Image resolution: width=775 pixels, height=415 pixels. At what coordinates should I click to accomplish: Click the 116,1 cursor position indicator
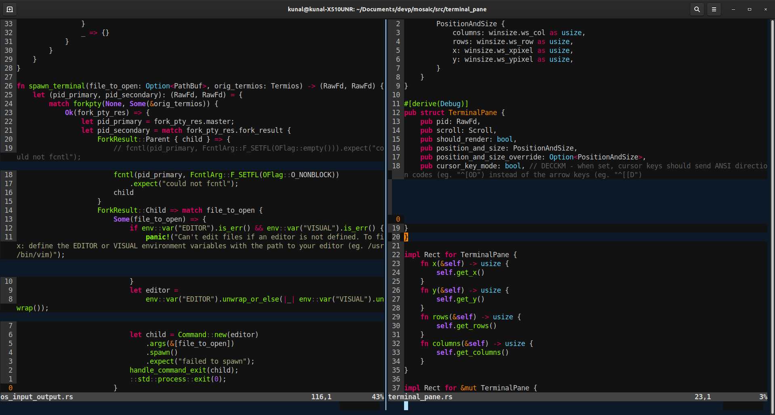click(321, 397)
